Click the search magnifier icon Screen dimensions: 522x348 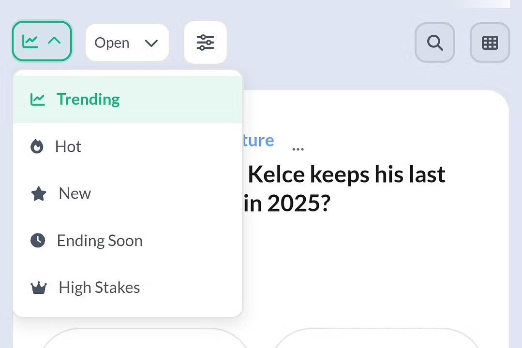pyautogui.click(x=435, y=43)
